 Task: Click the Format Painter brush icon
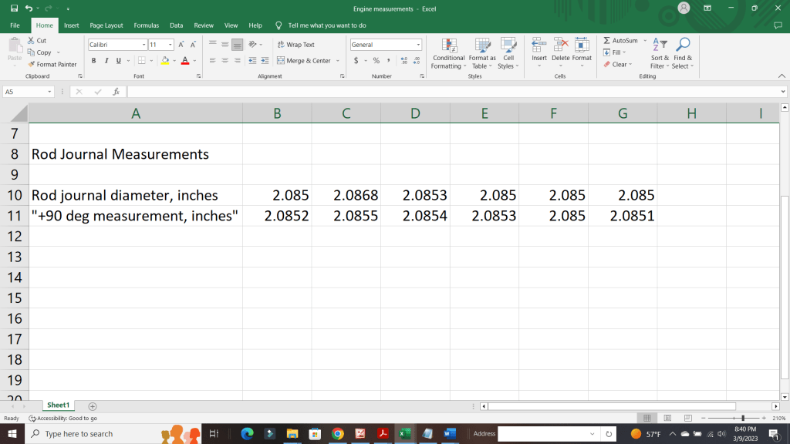tap(32, 65)
